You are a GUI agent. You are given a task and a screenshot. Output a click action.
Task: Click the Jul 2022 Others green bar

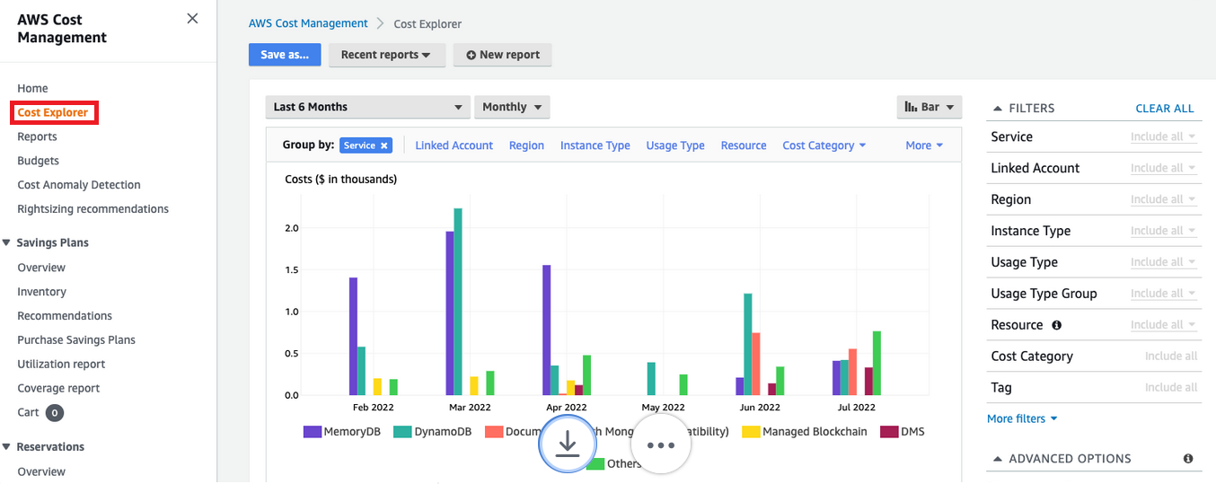pos(877,364)
